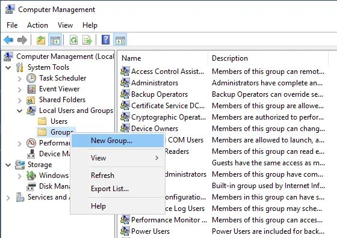Collapse the System Tools tree node
This screenshot has height=238, width=337.
tap(8, 67)
